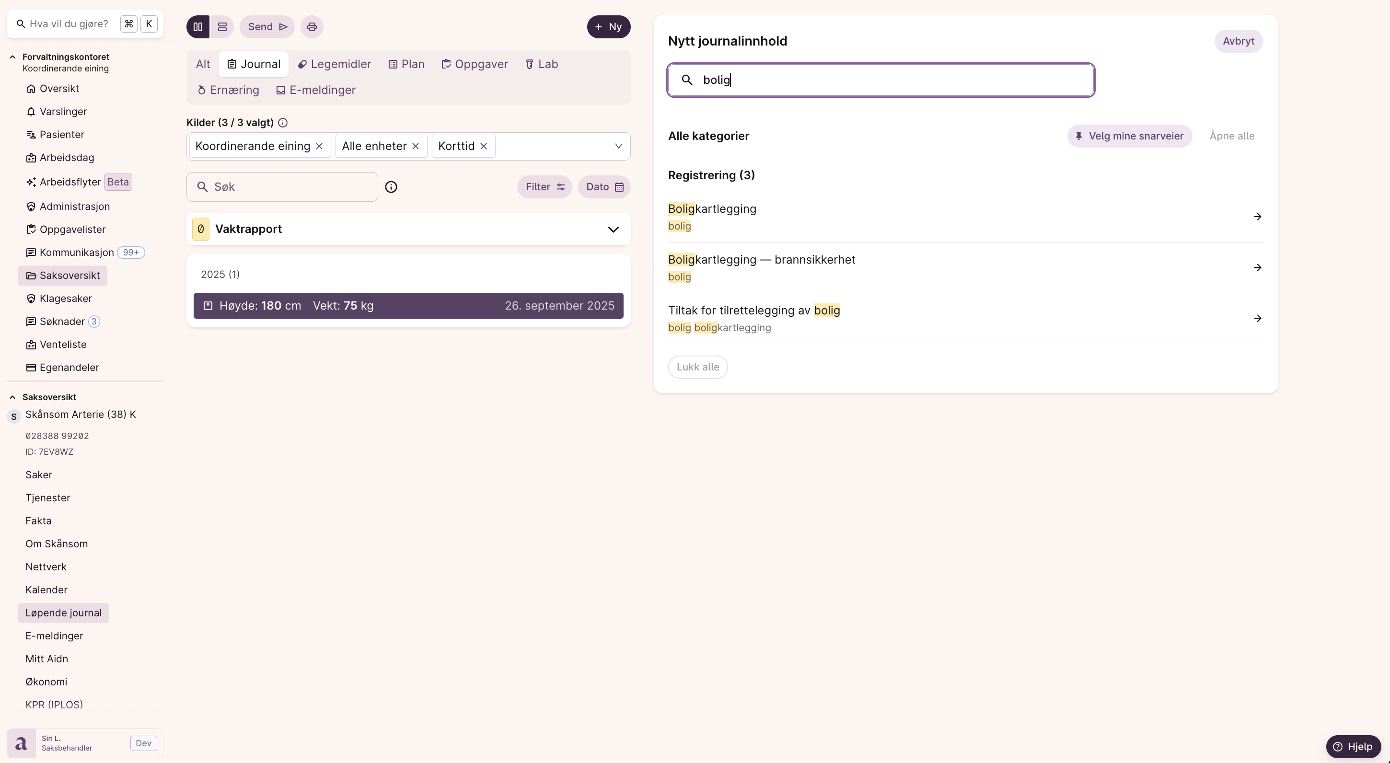Viewport: 1390px width, 763px height.
Task: Collapse the Forvaltningskontoret sidebar section
Action: tap(12, 57)
